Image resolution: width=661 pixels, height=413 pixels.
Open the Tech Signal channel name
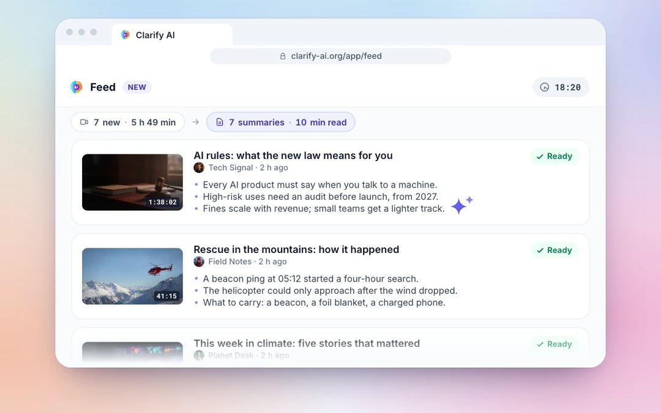point(231,167)
